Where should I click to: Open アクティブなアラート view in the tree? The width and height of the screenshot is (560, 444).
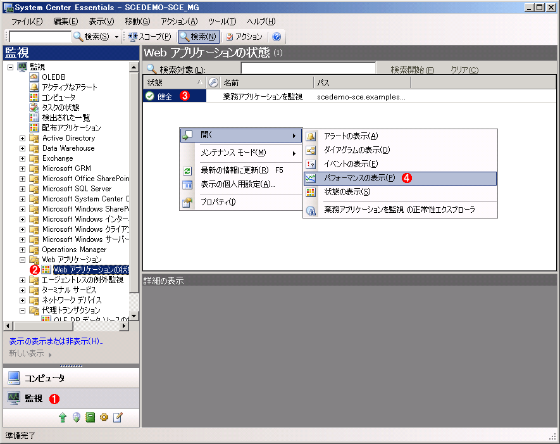tap(69, 87)
